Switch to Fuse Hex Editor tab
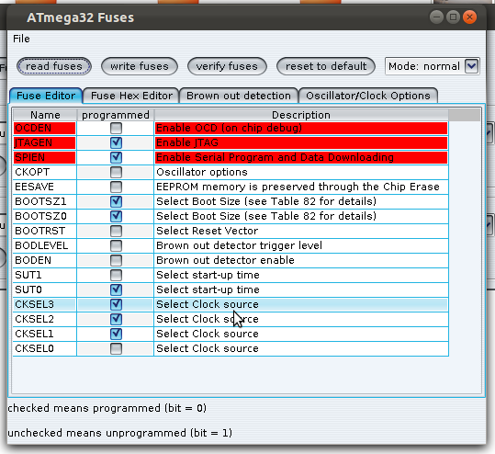 tap(131, 96)
